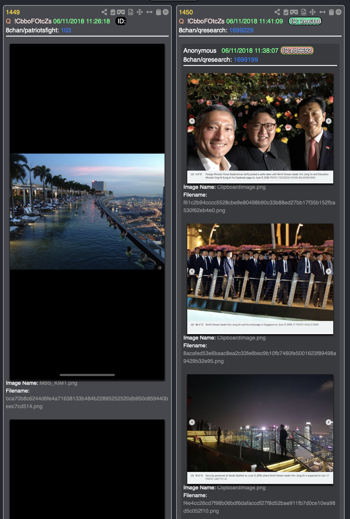
Task: Click the four-way move arrows on post 1450
Action: click(x=313, y=12)
